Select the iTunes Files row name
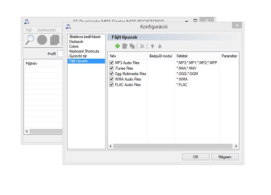The height and width of the screenshot is (195, 271). 124,68
